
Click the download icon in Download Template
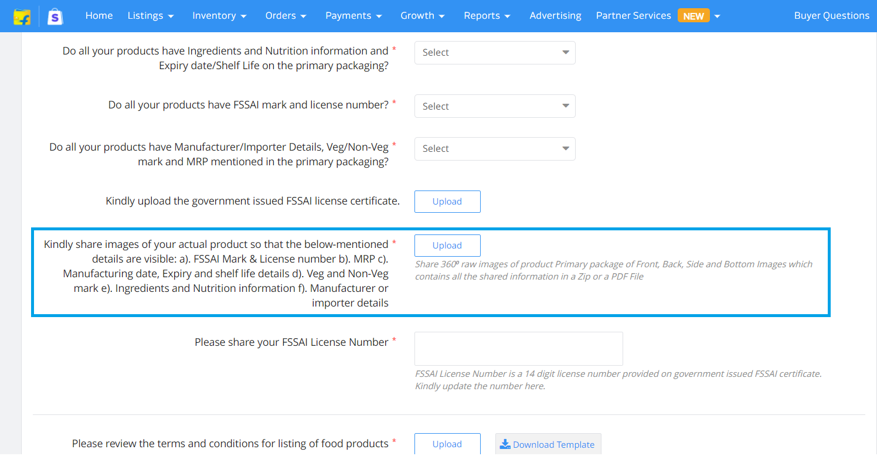coord(505,444)
